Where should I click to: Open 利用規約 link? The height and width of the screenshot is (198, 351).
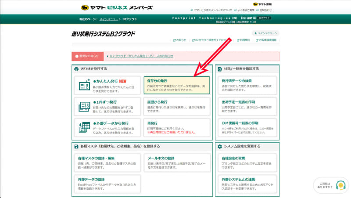click(x=244, y=40)
